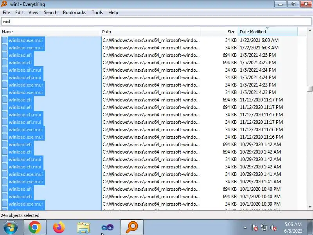Click the 245 objects selected status text
313x235 pixels.
point(20,215)
